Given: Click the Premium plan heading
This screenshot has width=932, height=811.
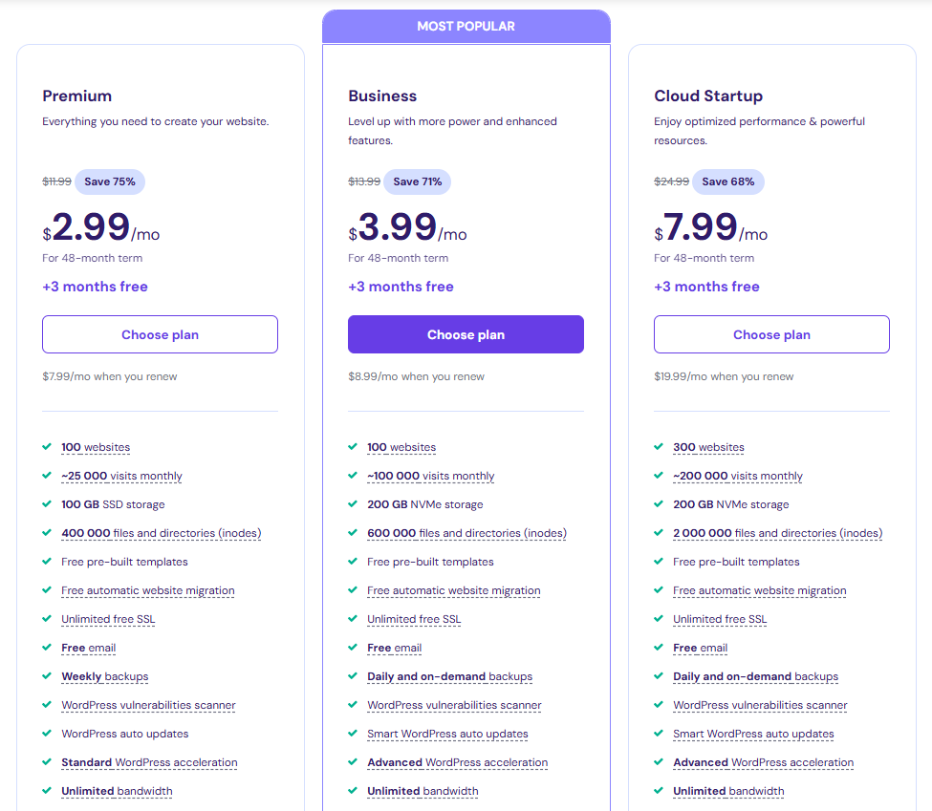Looking at the screenshot, I should click(x=76, y=96).
